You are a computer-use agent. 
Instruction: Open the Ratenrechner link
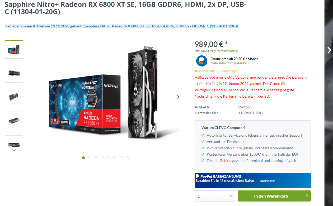(x=267, y=181)
